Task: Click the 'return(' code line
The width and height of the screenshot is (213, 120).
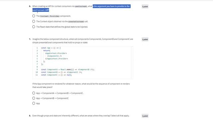Action: (x=47, y=51)
